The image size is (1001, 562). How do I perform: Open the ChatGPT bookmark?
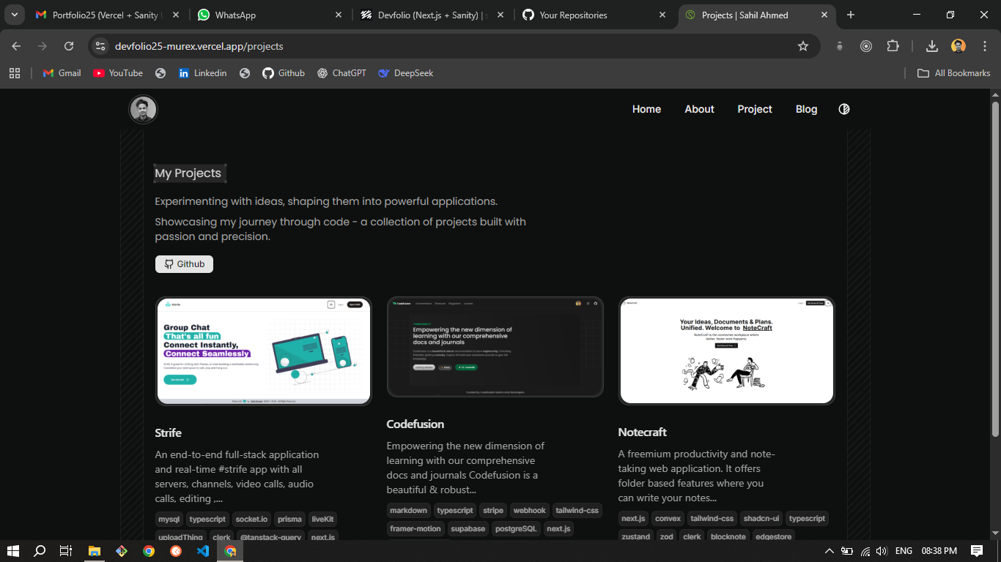click(341, 73)
